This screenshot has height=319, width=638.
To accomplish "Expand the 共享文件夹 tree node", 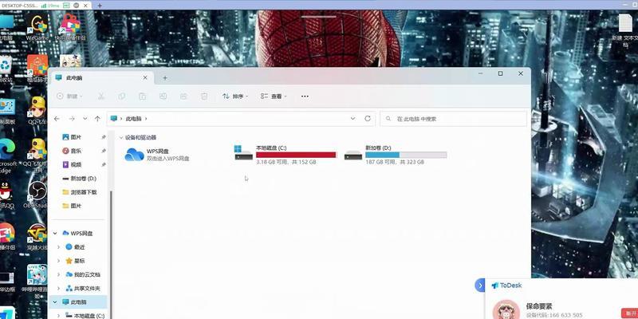I will point(58,289).
